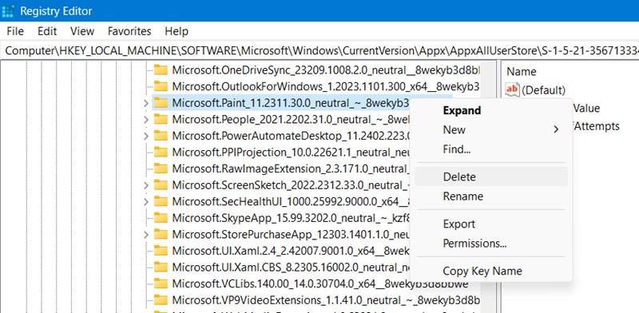Click the Microsoft.VCLibs.140.00 folder icon
The width and height of the screenshot is (639, 313).
[x=161, y=283]
